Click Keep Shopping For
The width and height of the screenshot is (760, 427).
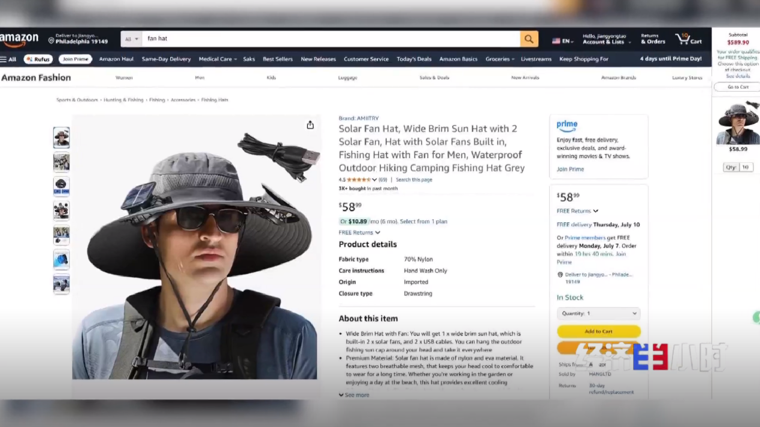[583, 59]
